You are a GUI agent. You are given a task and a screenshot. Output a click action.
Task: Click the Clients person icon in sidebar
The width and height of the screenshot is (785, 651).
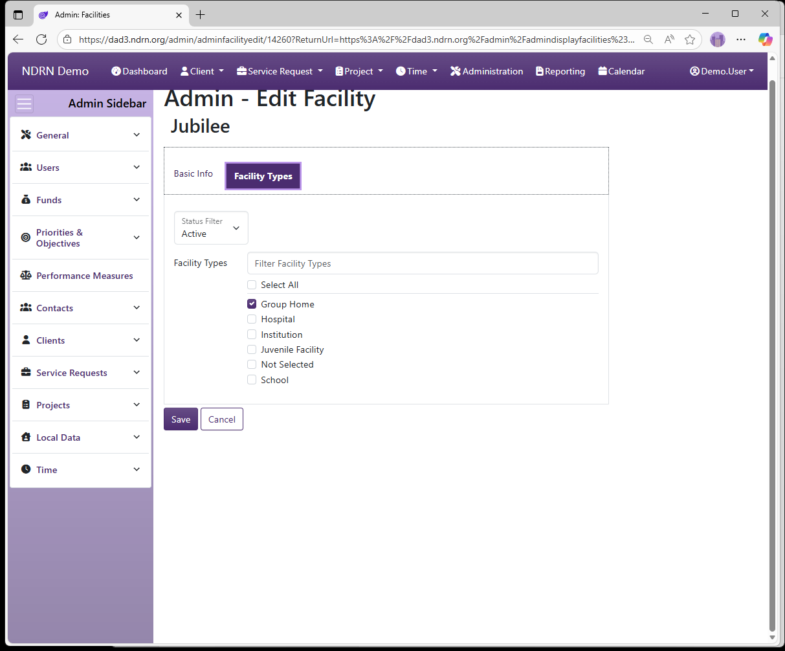(26, 340)
